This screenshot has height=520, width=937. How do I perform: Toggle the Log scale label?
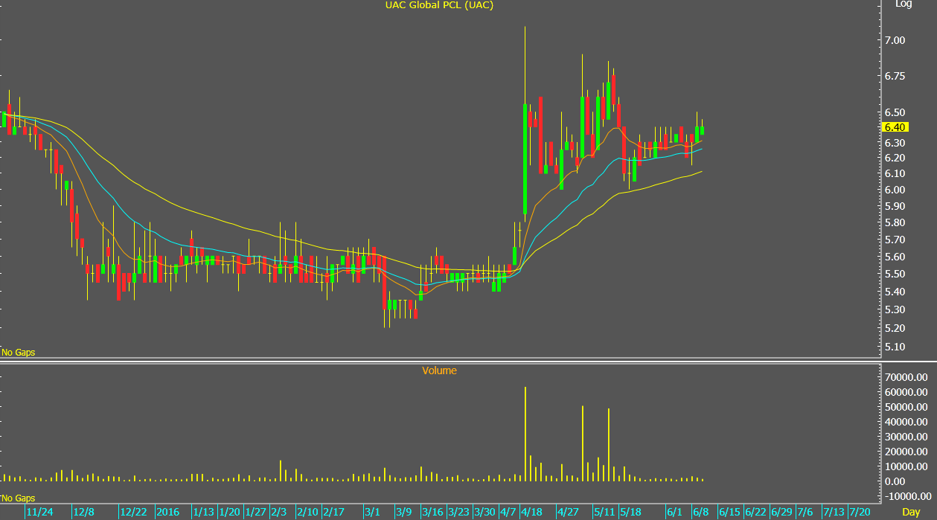(x=904, y=4)
